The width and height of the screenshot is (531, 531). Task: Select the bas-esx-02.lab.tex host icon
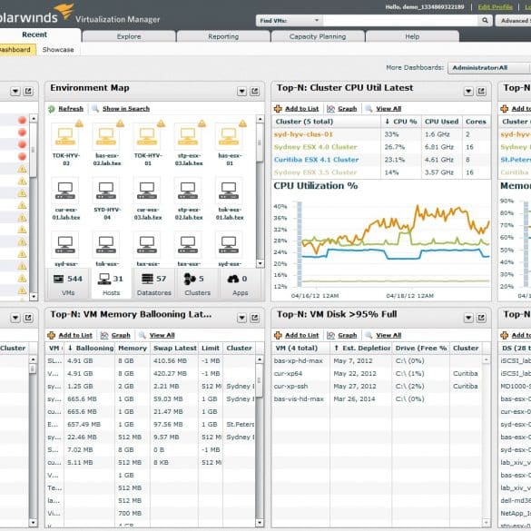tap(107, 136)
